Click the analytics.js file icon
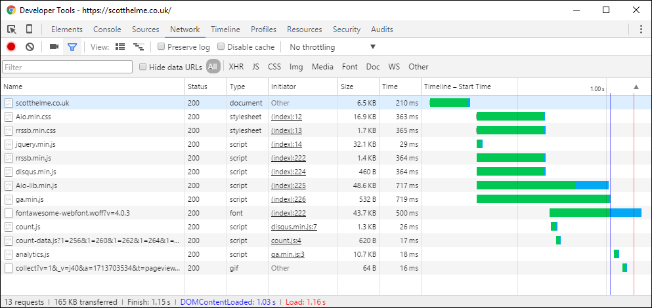Screen dimensions: 652x308 click(9, 254)
